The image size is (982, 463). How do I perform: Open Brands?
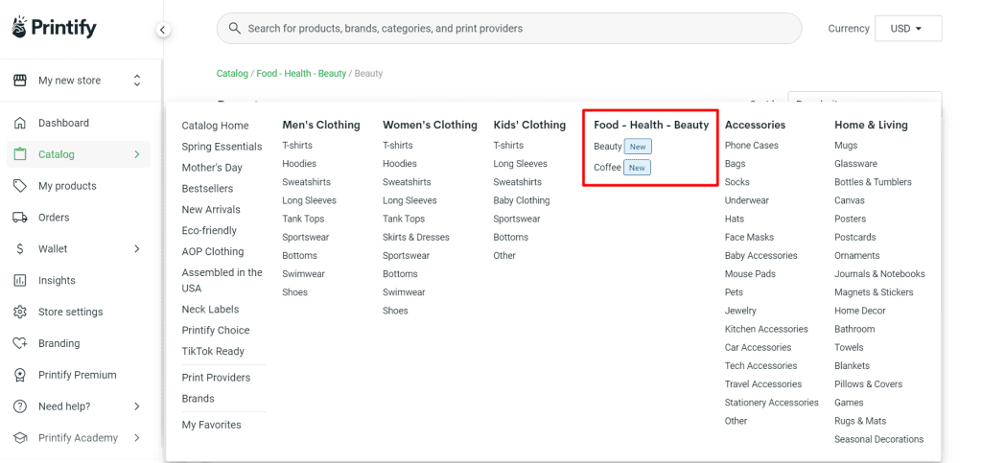198,399
